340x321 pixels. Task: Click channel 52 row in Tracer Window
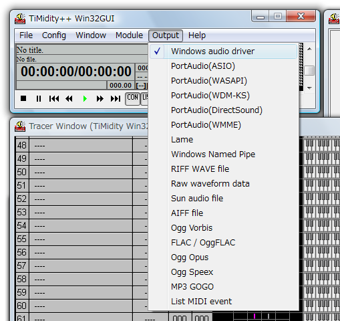[x=82, y=199]
